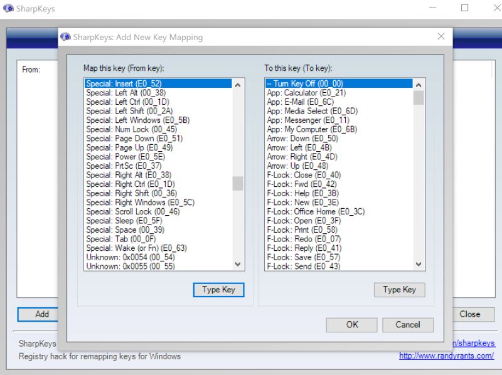The width and height of the screenshot is (502, 375).
Task: Select Special: Wake (or Fn) (E0_63)
Action: (x=158, y=248)
